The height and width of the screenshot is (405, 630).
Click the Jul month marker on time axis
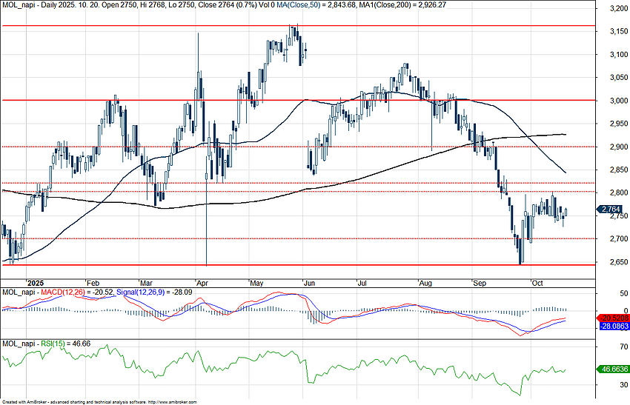363,282
